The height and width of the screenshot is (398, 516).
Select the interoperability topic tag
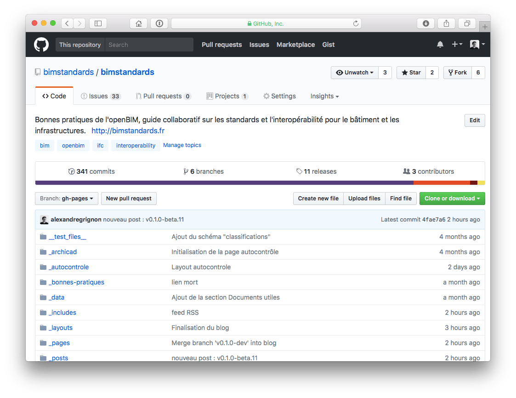click(x=136, y=146)
